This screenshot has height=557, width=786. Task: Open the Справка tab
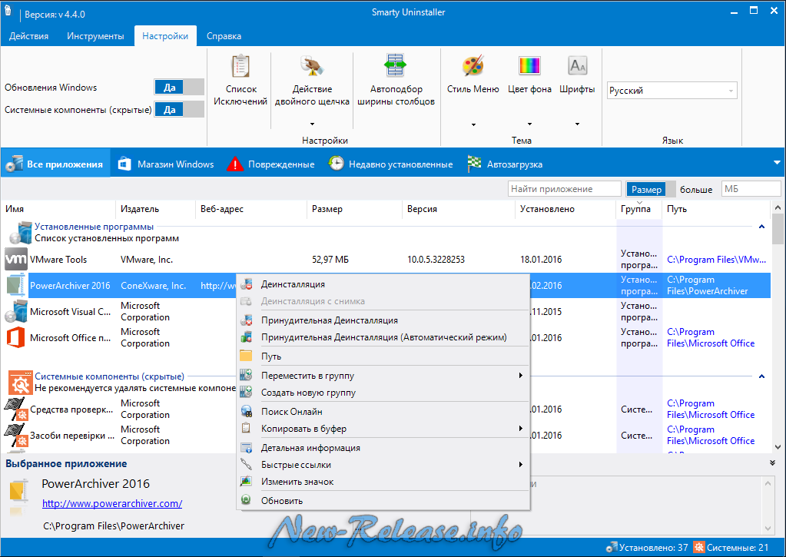coord(224,36)
